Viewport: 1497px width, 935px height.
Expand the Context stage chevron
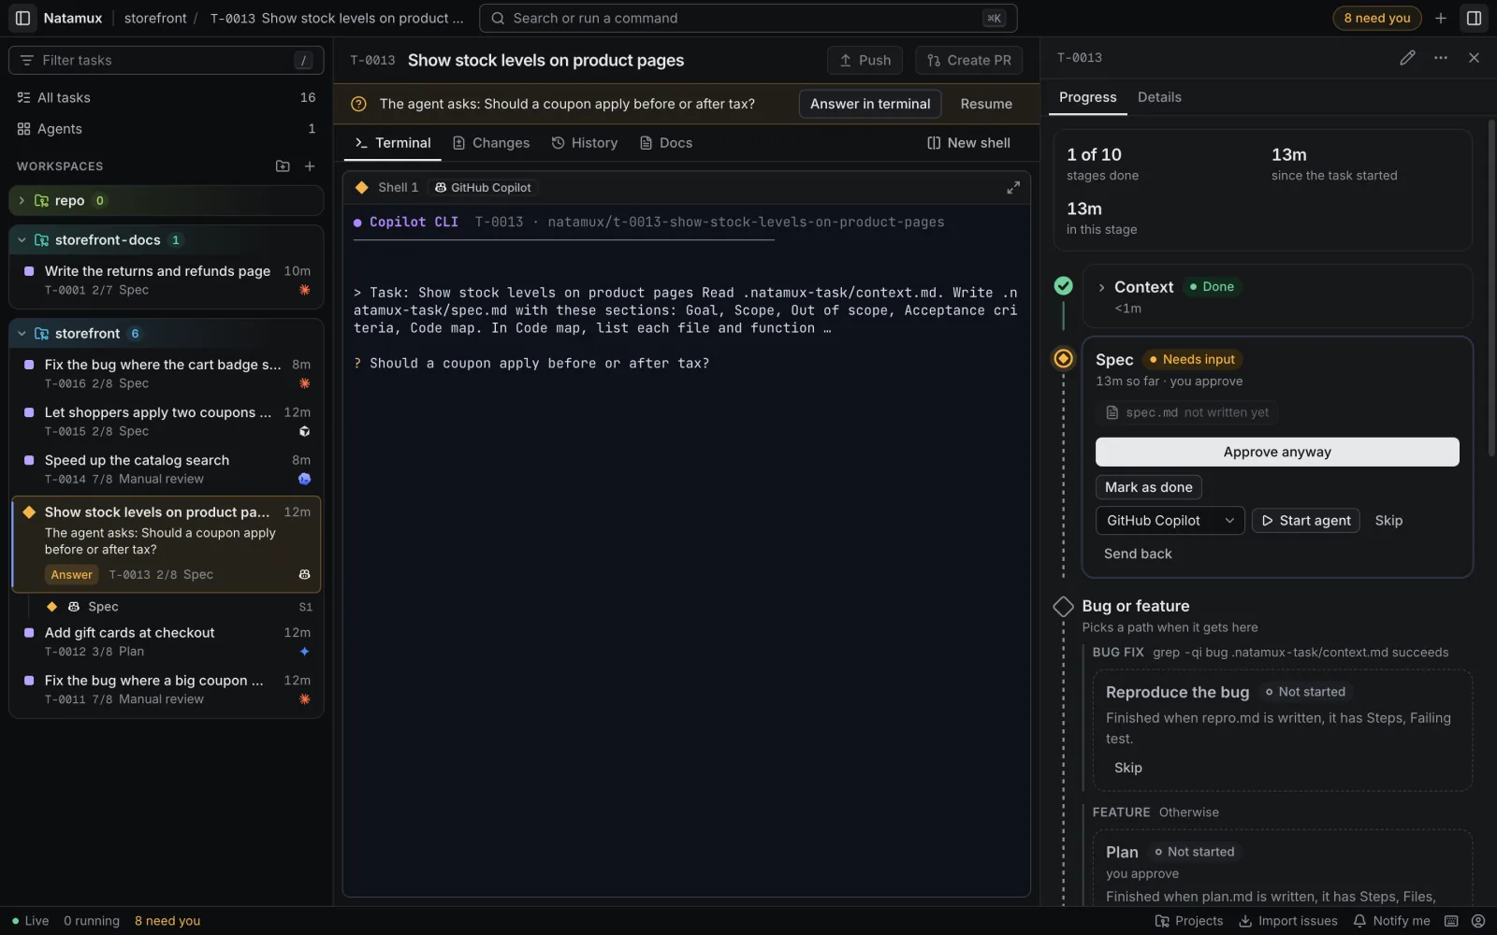tap(1101, 287)
